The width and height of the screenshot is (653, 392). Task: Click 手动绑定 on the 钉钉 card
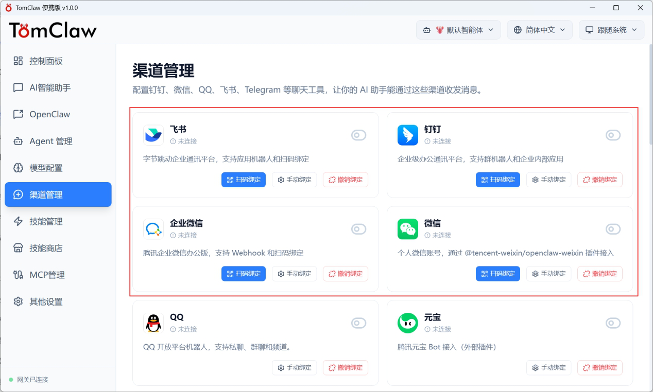549,180
